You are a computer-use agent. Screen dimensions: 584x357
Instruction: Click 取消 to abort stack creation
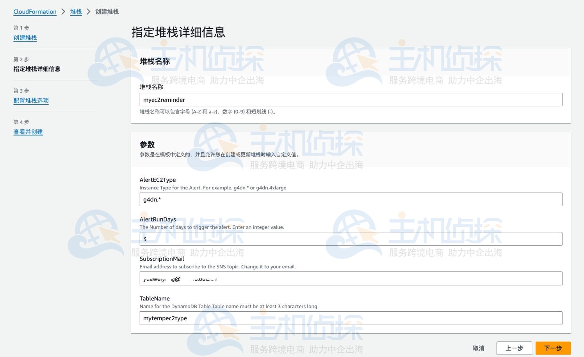(479, 348)
